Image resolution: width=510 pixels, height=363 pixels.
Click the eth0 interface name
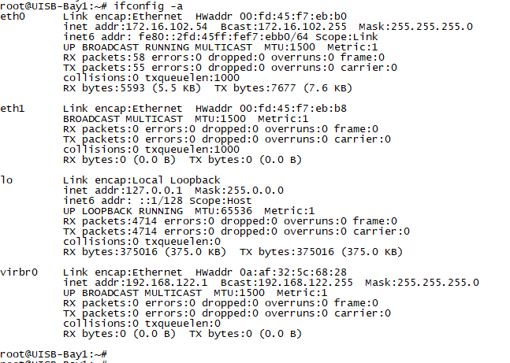[13, 16]
